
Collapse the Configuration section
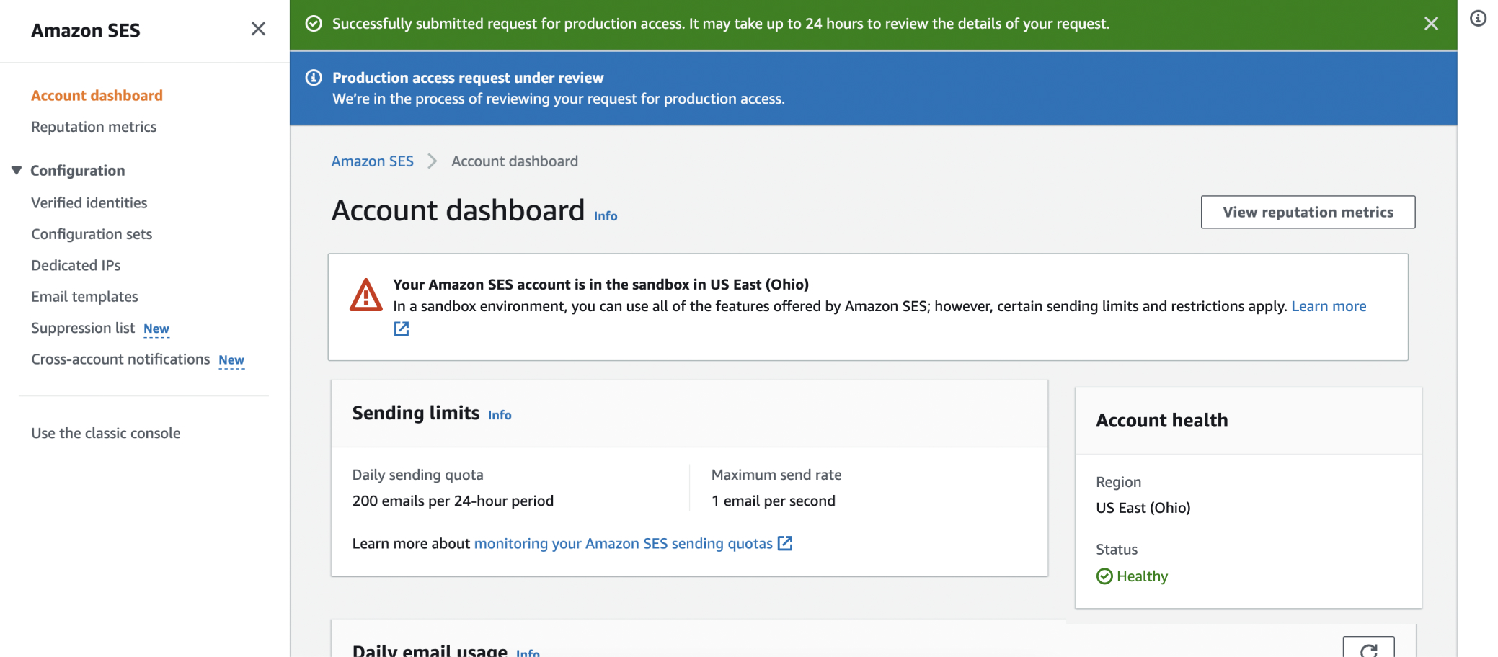coord(16,170)
